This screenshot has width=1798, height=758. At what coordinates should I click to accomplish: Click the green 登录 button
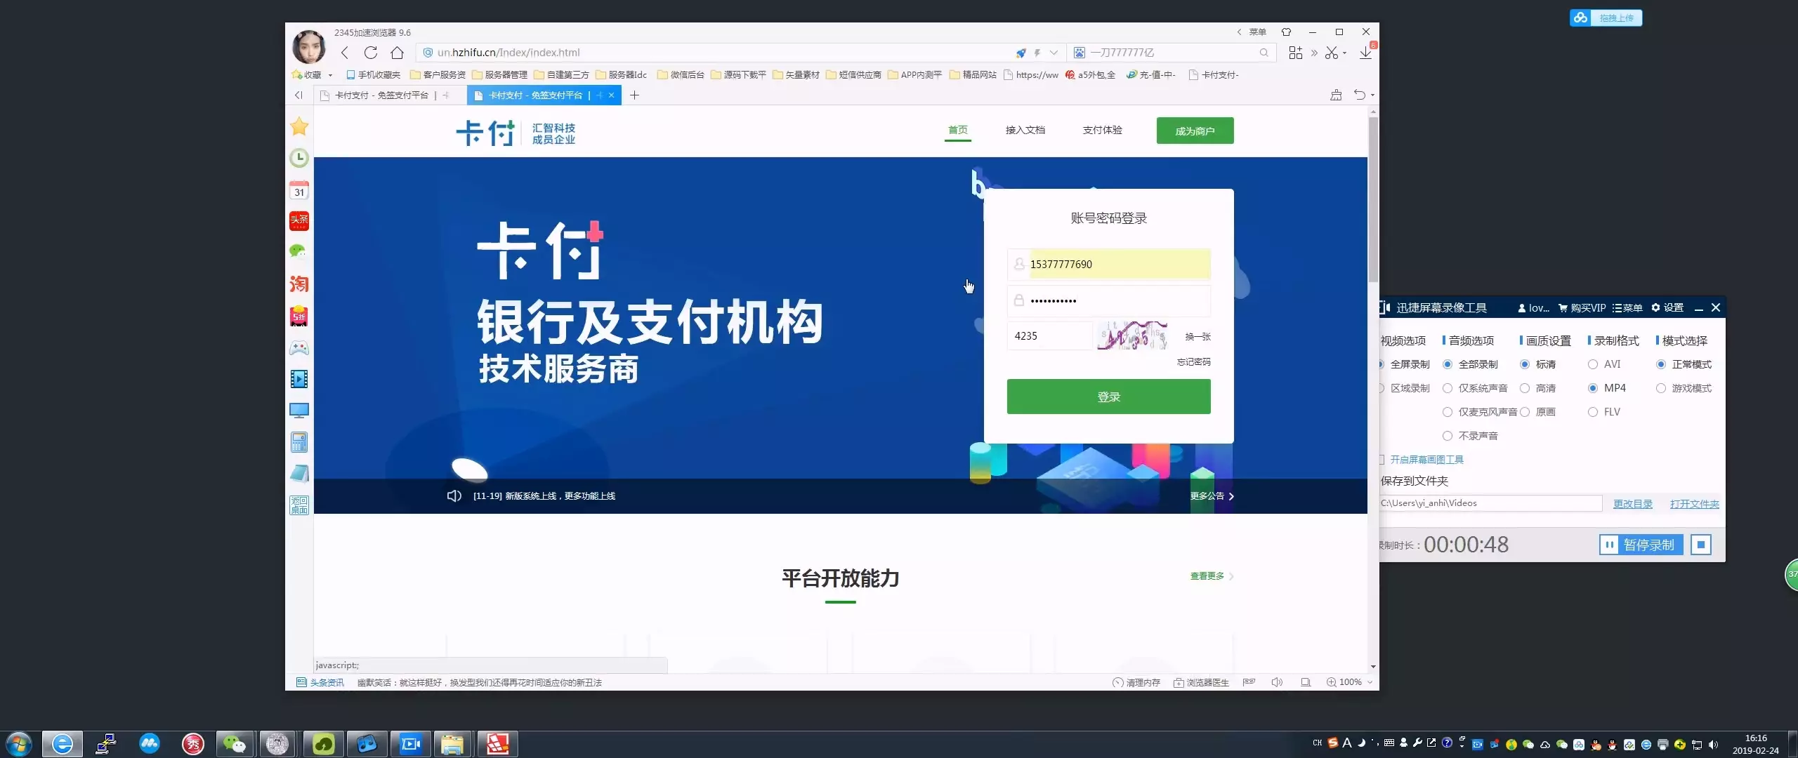pyautogui.click(x=1108, y=397)
